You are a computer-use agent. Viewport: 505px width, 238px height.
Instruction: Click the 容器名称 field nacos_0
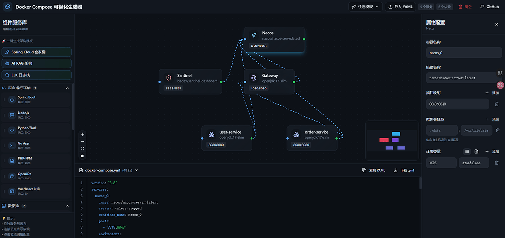(464, 52)
